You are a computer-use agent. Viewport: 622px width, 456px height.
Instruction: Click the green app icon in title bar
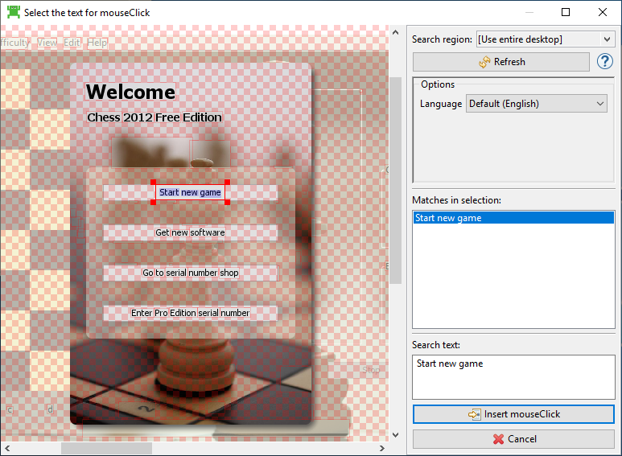pyautogui.click(x=12, y=12)
